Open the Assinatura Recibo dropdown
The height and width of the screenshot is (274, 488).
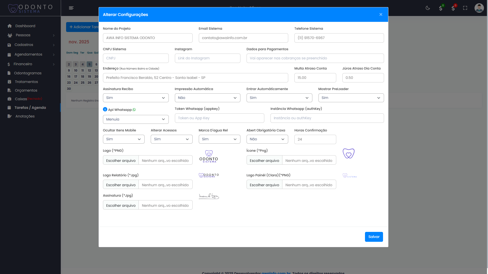click(135, 98)
